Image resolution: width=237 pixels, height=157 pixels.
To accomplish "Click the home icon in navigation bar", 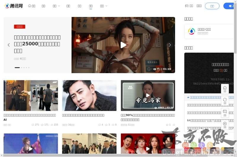I will 30,6.
